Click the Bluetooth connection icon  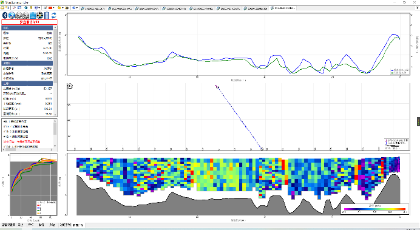coord(5,15)
